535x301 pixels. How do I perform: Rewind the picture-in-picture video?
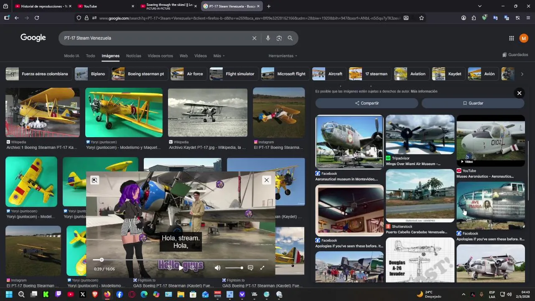170,268
